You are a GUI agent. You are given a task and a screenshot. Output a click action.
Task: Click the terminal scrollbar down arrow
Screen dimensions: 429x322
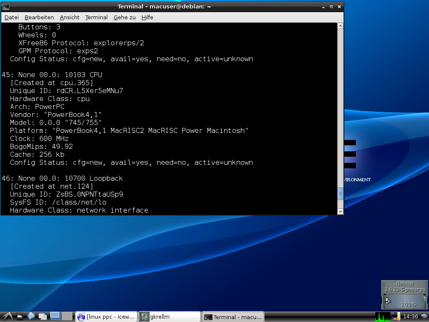(340, 211)
